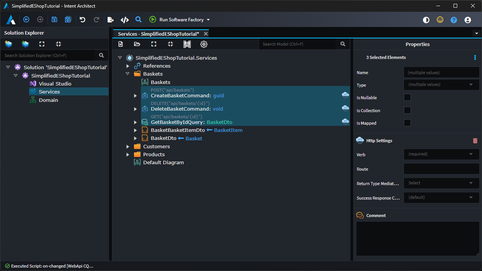Navigate forward with the forward arrow
This screenshot has height=271, width=482.
(40, 20)
